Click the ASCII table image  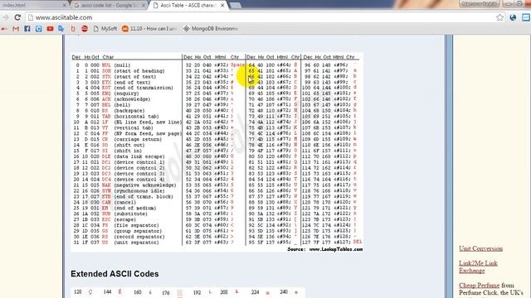click(x=217, y=152)
